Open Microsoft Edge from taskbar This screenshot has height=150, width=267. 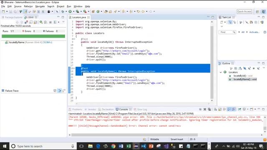click(x=98, y=146)
